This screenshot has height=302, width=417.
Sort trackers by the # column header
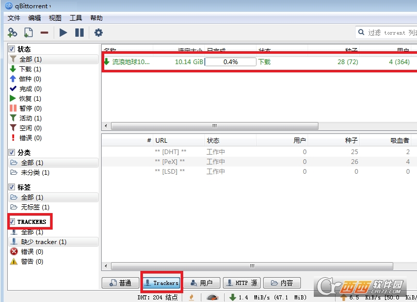[x=127, y=141]
